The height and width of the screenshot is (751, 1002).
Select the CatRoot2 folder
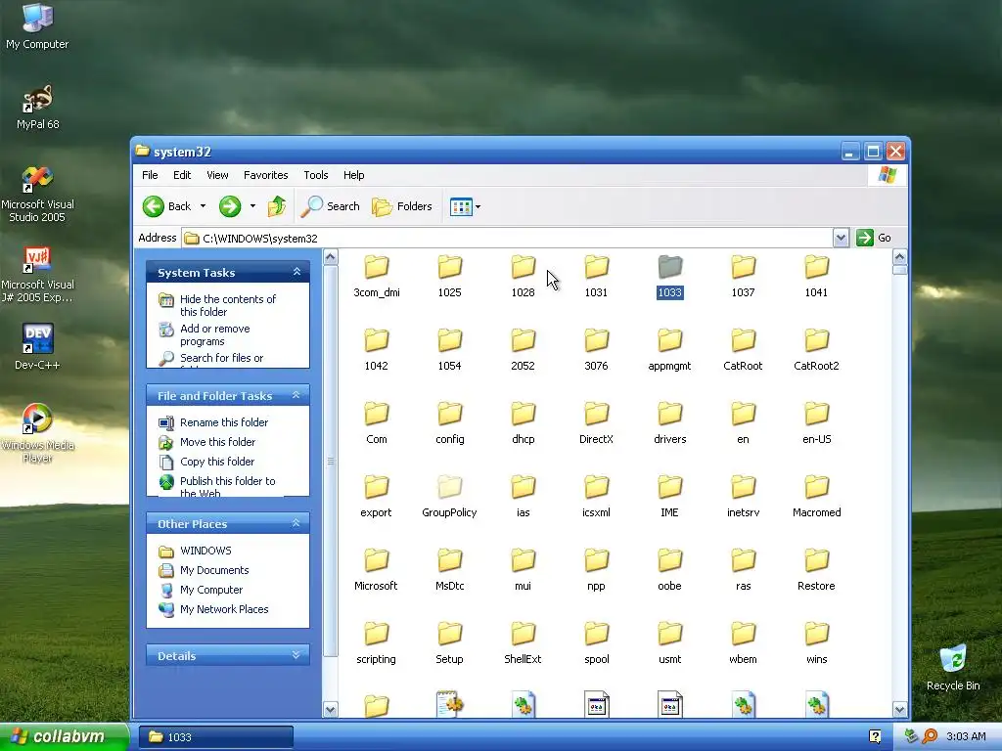pos(816,350)
